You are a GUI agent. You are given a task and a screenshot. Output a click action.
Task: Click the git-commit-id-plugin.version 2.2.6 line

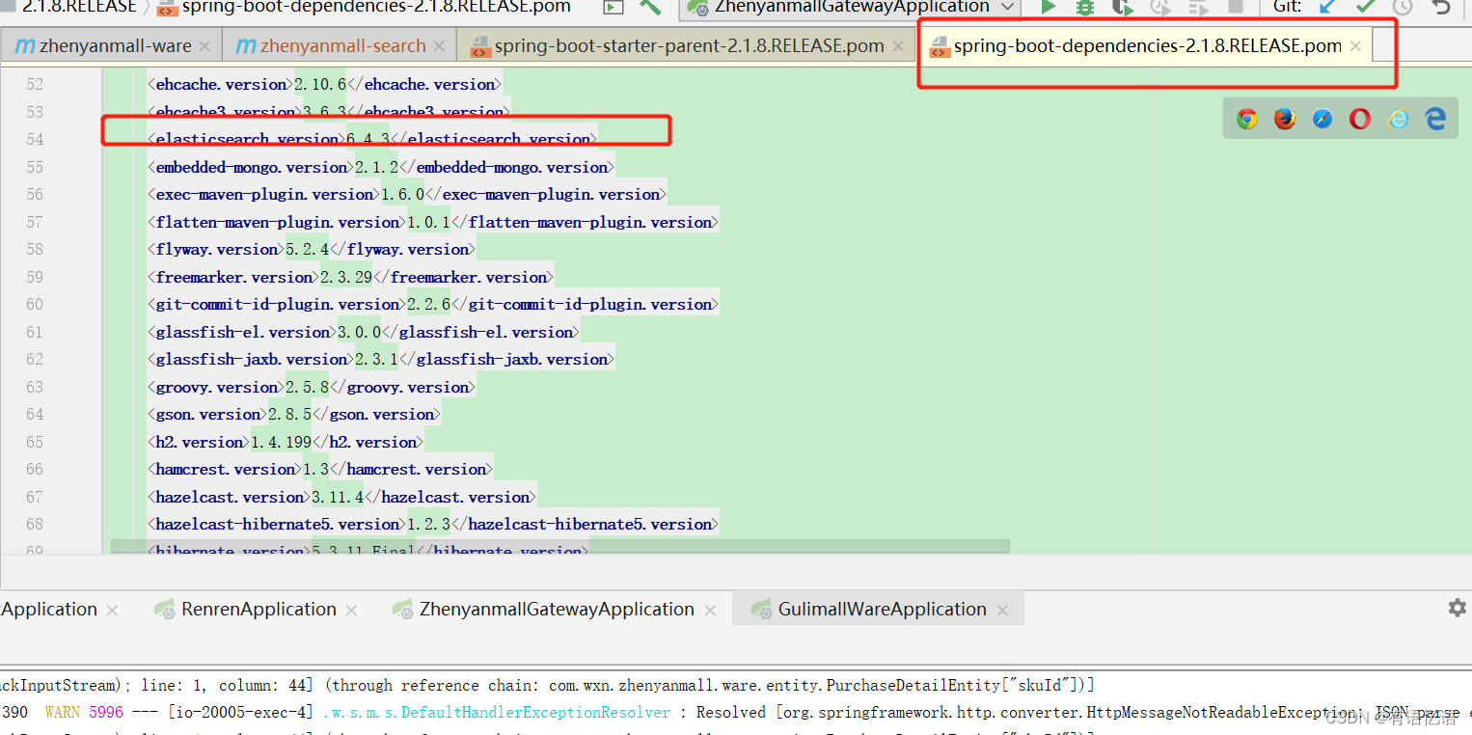click(433, 305)
